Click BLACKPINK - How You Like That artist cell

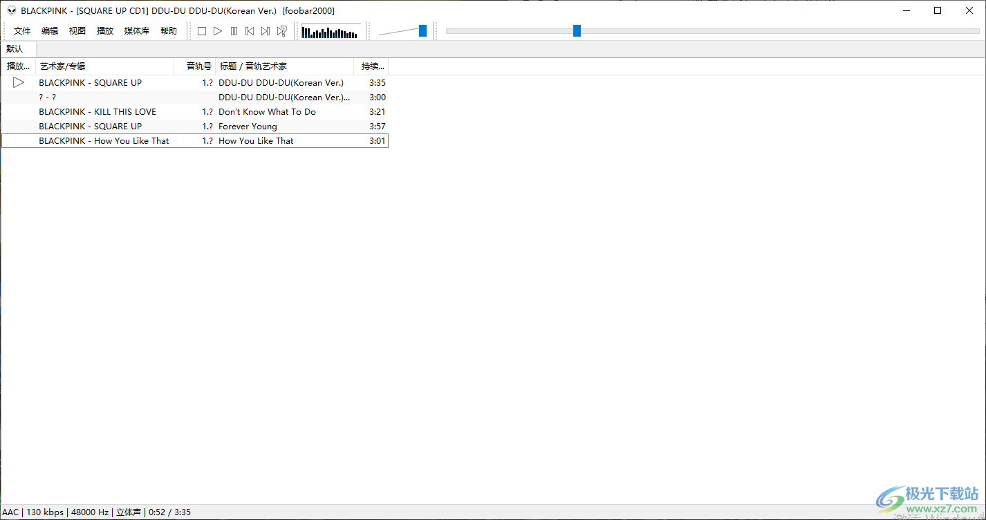(104, 140)
